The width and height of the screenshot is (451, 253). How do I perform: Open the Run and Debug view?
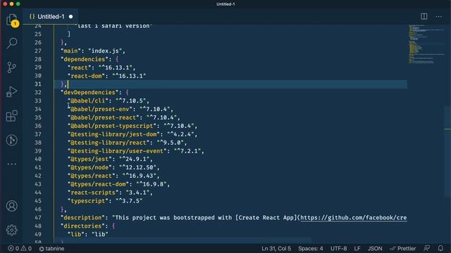click(12, 92)
